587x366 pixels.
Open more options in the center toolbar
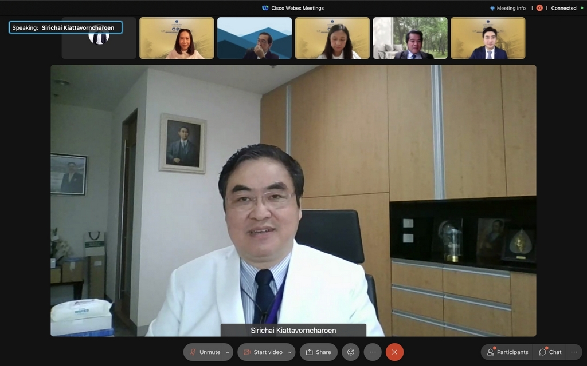pos(373,352)
